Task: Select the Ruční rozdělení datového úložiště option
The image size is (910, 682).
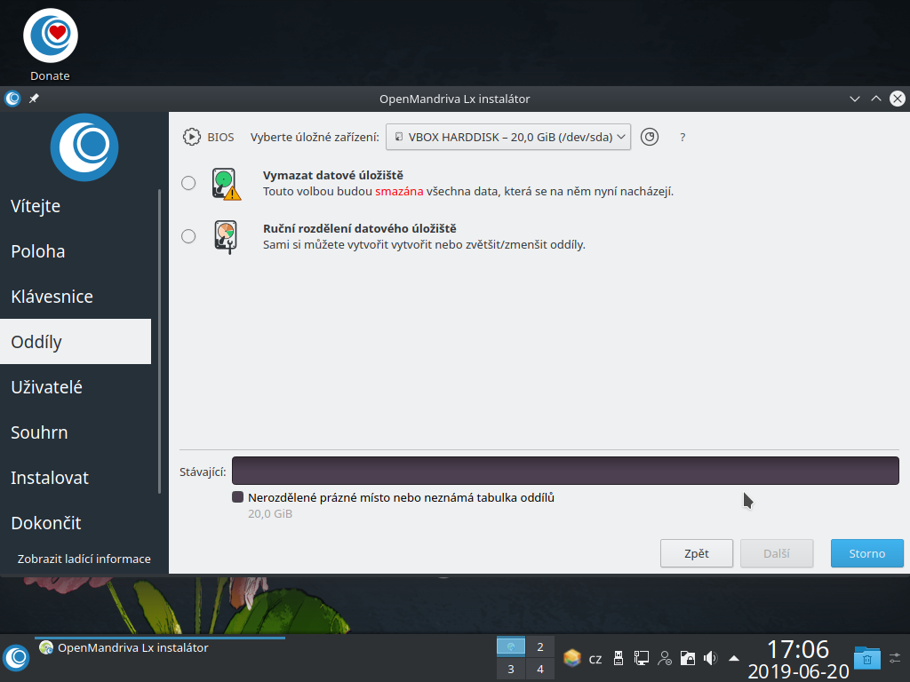Action: click(x=188, y=236)
